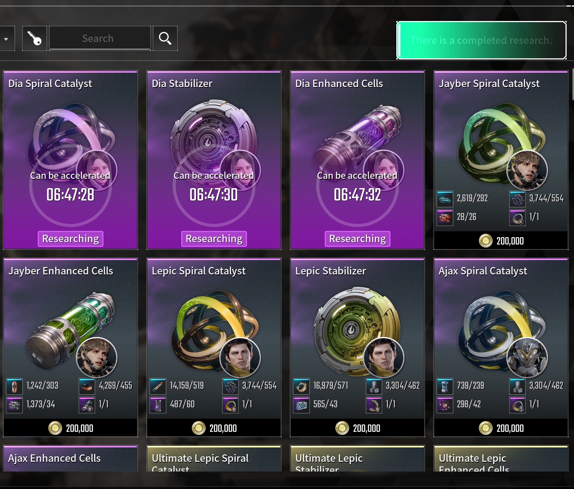Screen dimensions: 574x489
Task: Click the vertical scrollbar on the right edge
Action: tap(572, 85)
